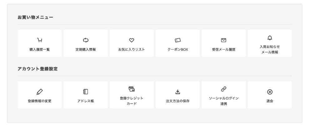Select the pencil icon for 登録情報の変更
This screenshot has width=320, height=126.
pyautogui.click(x=40, y=92)
